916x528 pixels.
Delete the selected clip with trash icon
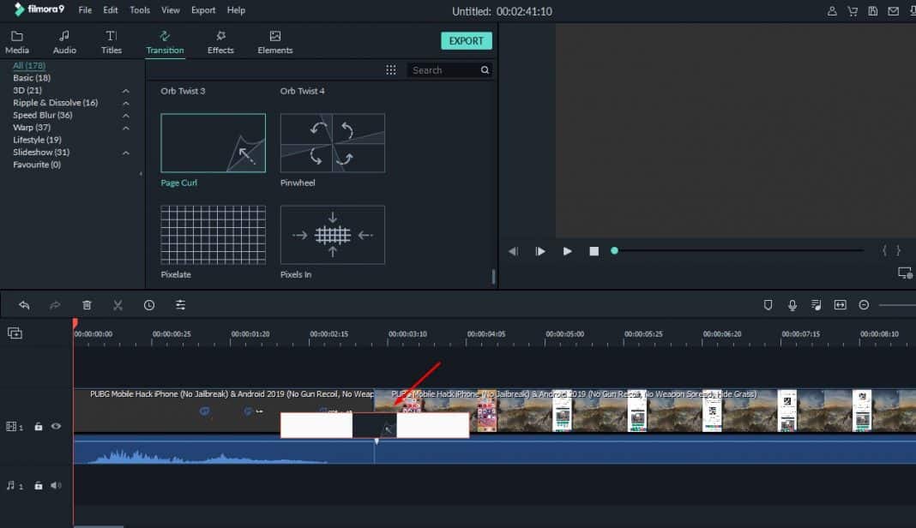87,305
